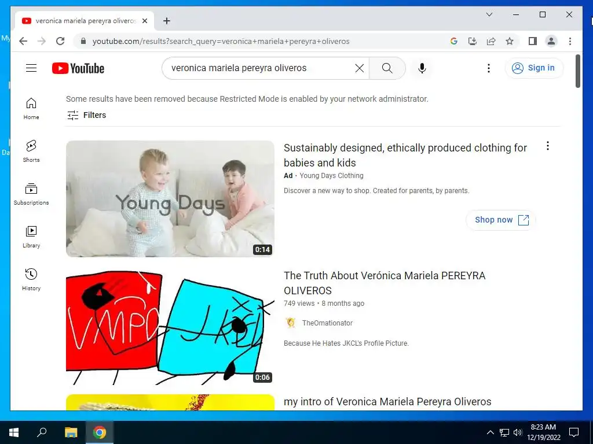
Task: Play the VMPO JKCL drawing thumbnail
Action: point(170,327)
